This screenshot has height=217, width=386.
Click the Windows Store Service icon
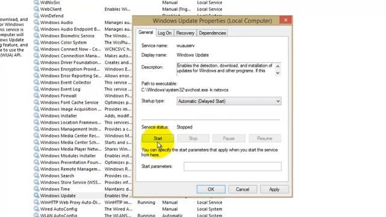click(36, 182)
